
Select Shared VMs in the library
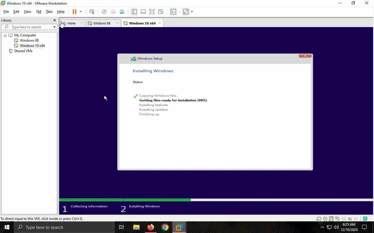tap(23, 51)
